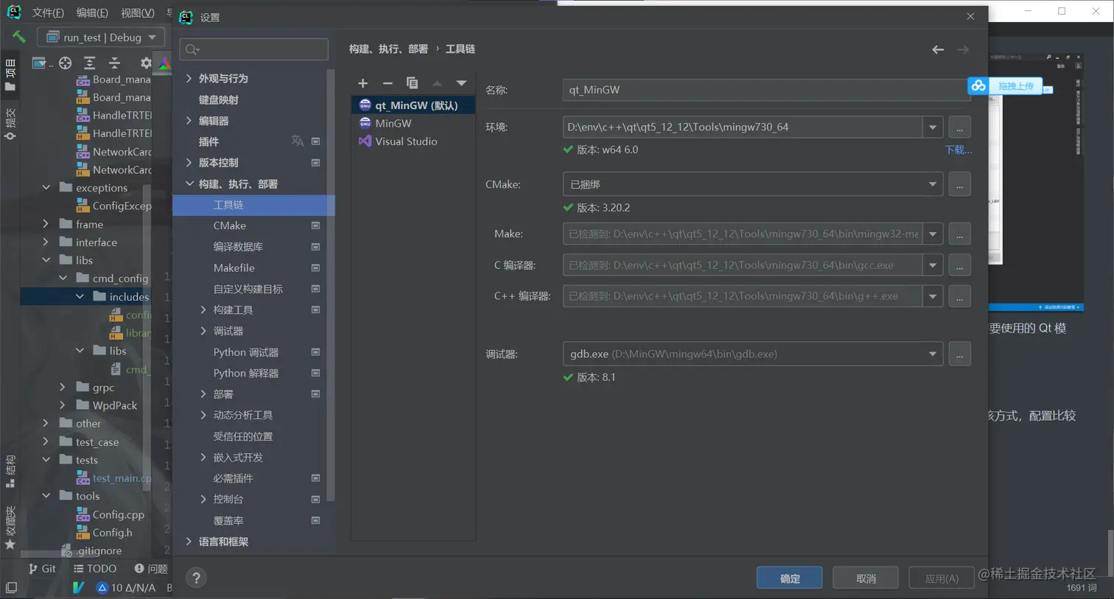Open the TODO tool window
1114x599 pixels.
coord(94,568)
